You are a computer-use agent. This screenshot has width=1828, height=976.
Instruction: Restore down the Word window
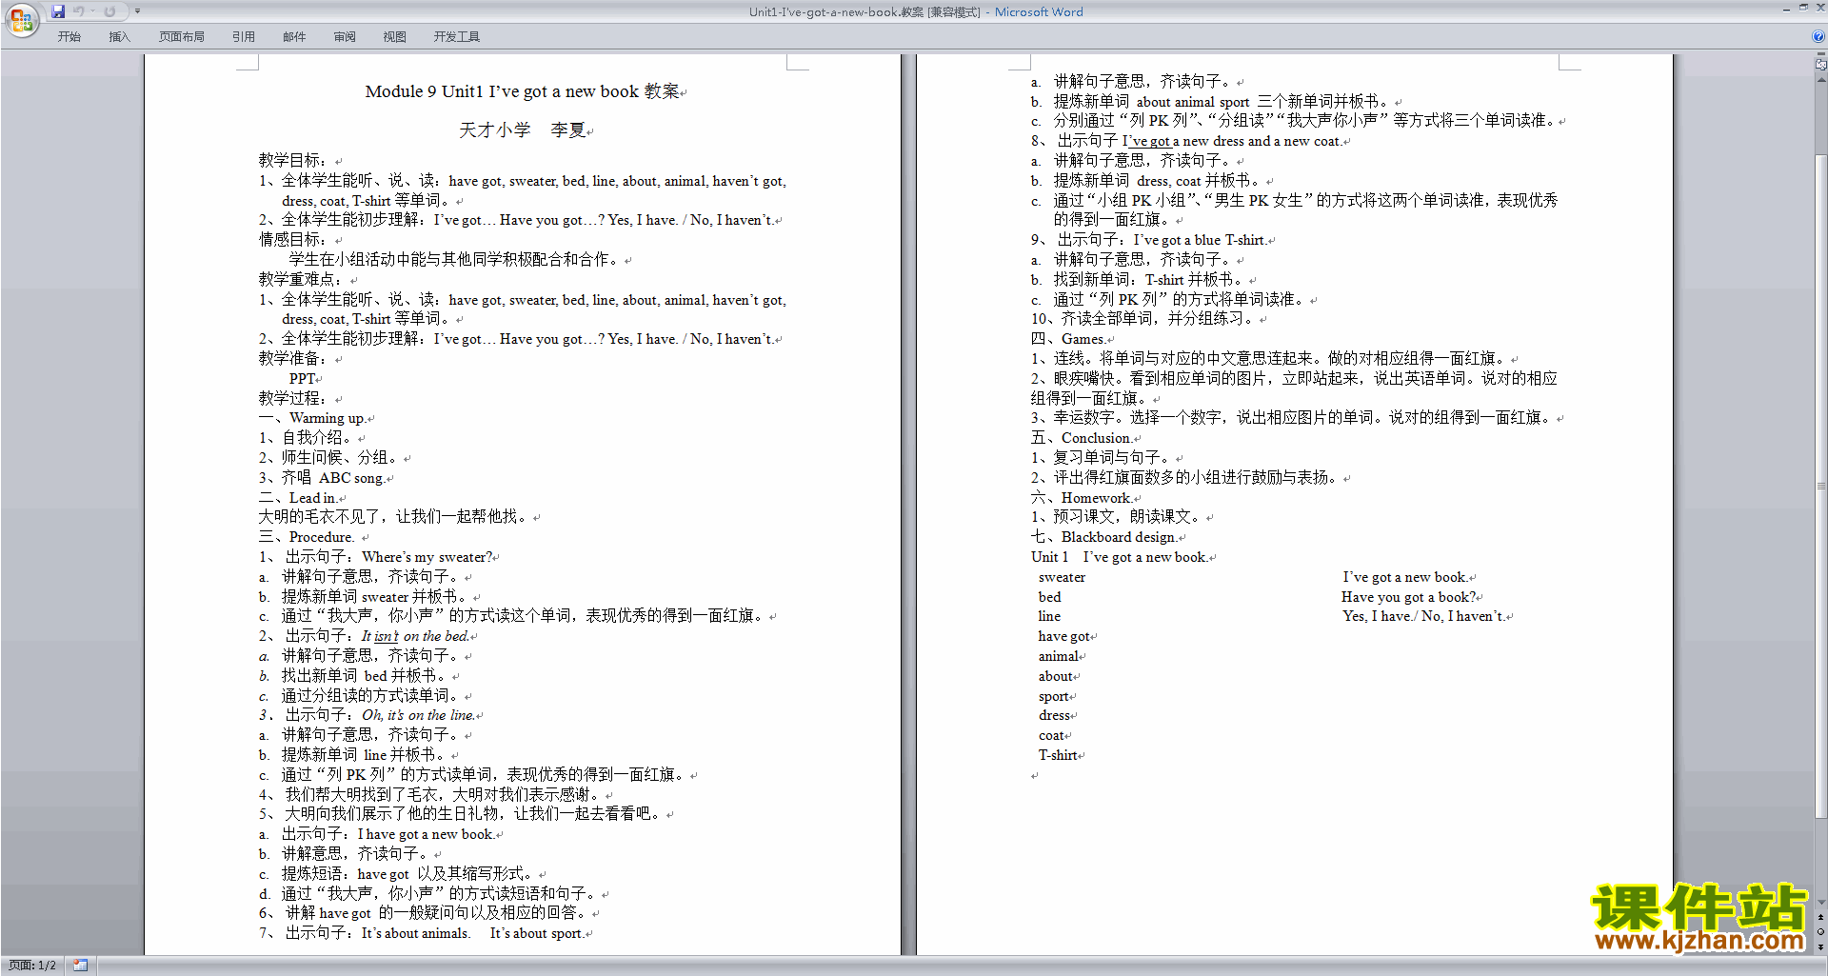[1803, 9]
